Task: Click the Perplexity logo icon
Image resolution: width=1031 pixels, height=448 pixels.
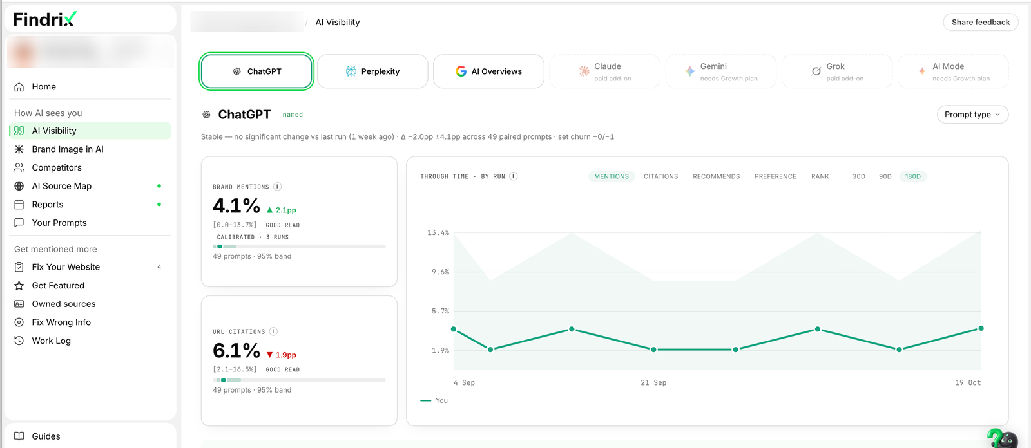Action: [x=351, y=71]
